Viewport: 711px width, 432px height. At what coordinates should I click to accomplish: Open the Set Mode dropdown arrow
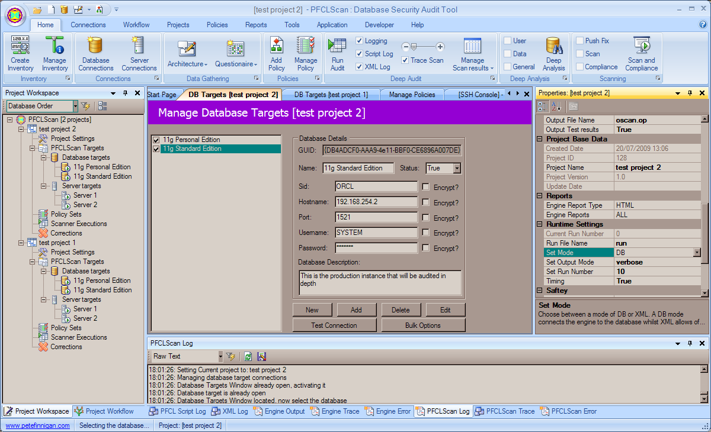click(697, 253)
